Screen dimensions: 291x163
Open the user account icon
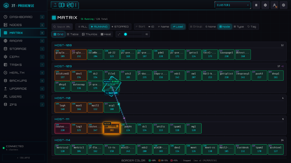pos(274,5)
